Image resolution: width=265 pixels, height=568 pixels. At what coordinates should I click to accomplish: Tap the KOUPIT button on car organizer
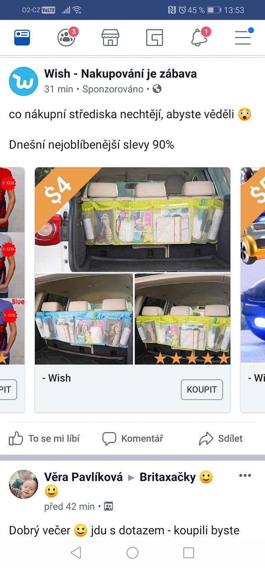[202, 390]
